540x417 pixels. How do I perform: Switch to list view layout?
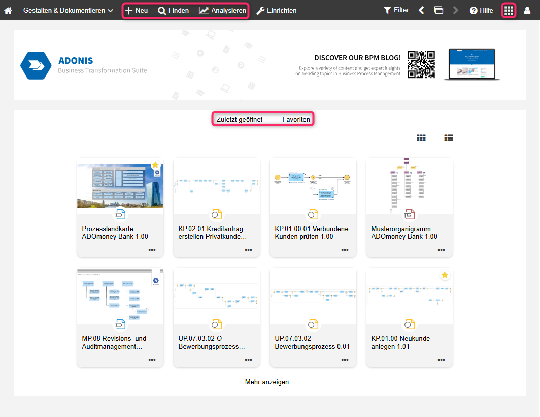click(x=449, y=138)
